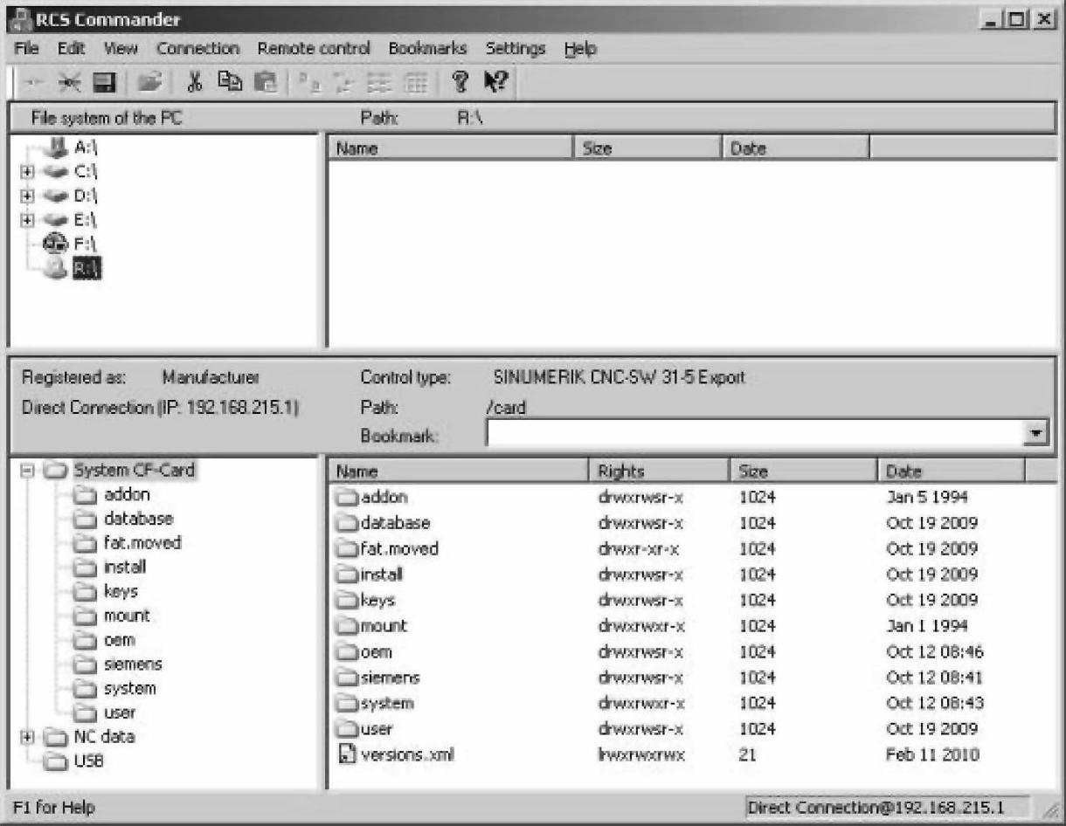Open the Remote control menu
Image resolution: width=1066 pixels, height=826 pixels.
(314, 49)
